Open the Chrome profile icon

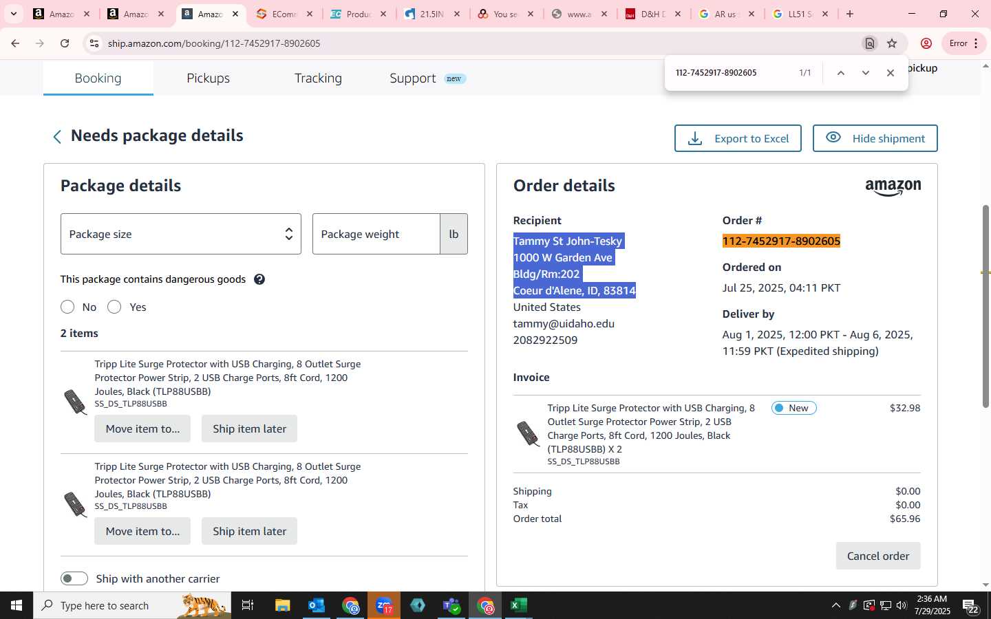coord(926,43)
